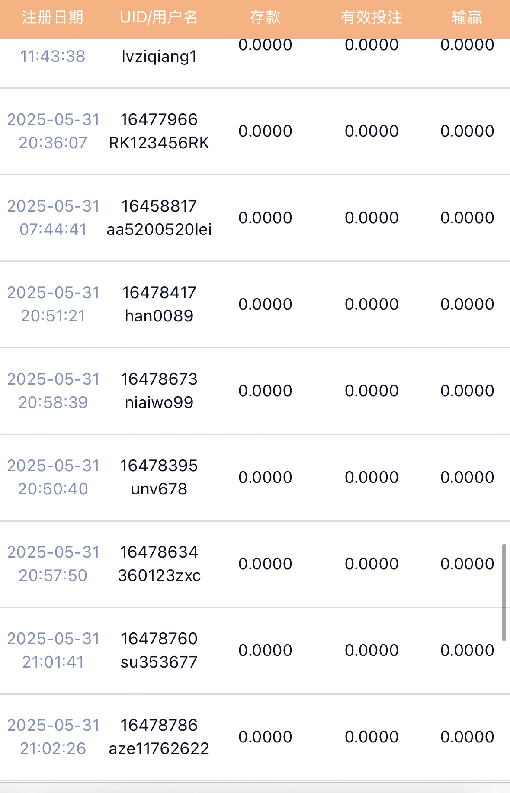Select user unv678
510x793 pixels.
tap(159, 489)
